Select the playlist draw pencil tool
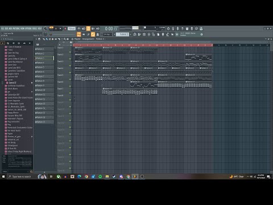Viewport: 273px width, 205px height. pyautogui.click(x=44, y=39)
